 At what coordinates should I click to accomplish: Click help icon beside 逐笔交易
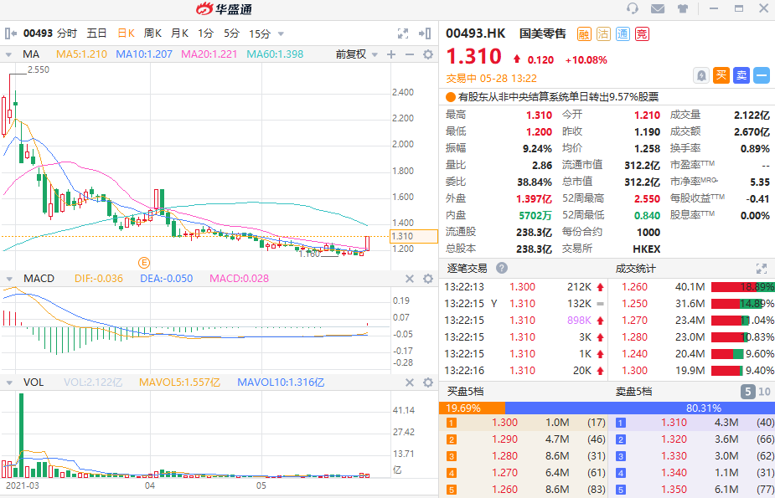pos(502,269)
